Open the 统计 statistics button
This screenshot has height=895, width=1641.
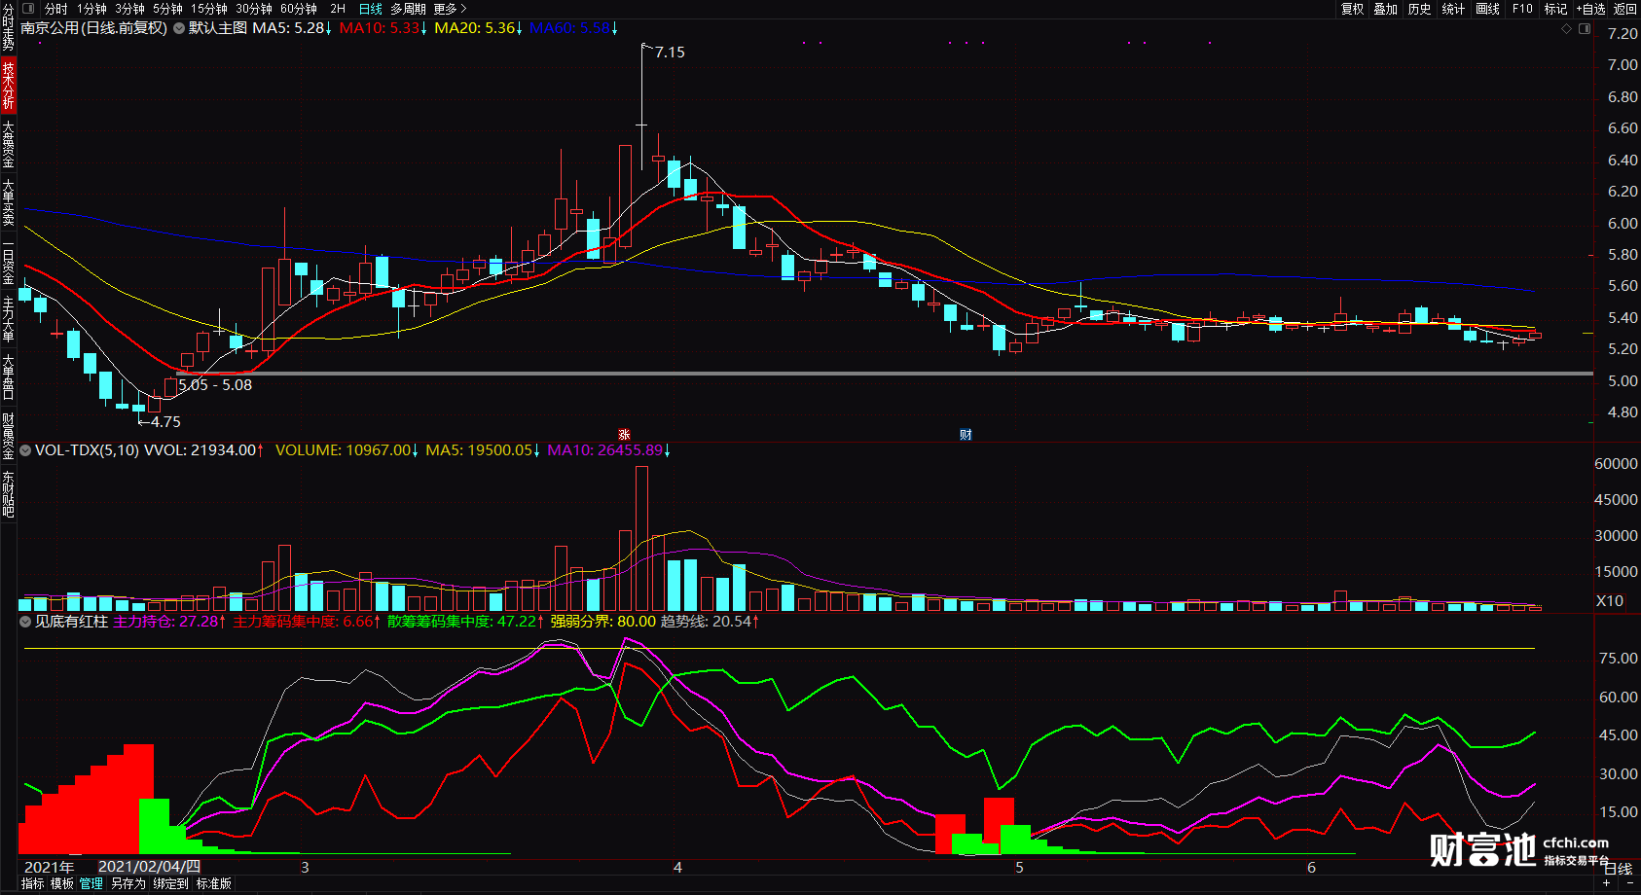click(x=1454, y=9)
